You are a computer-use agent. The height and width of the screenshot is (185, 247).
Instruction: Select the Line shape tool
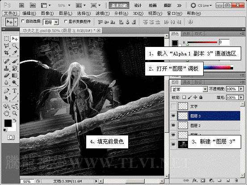[15, 98]
